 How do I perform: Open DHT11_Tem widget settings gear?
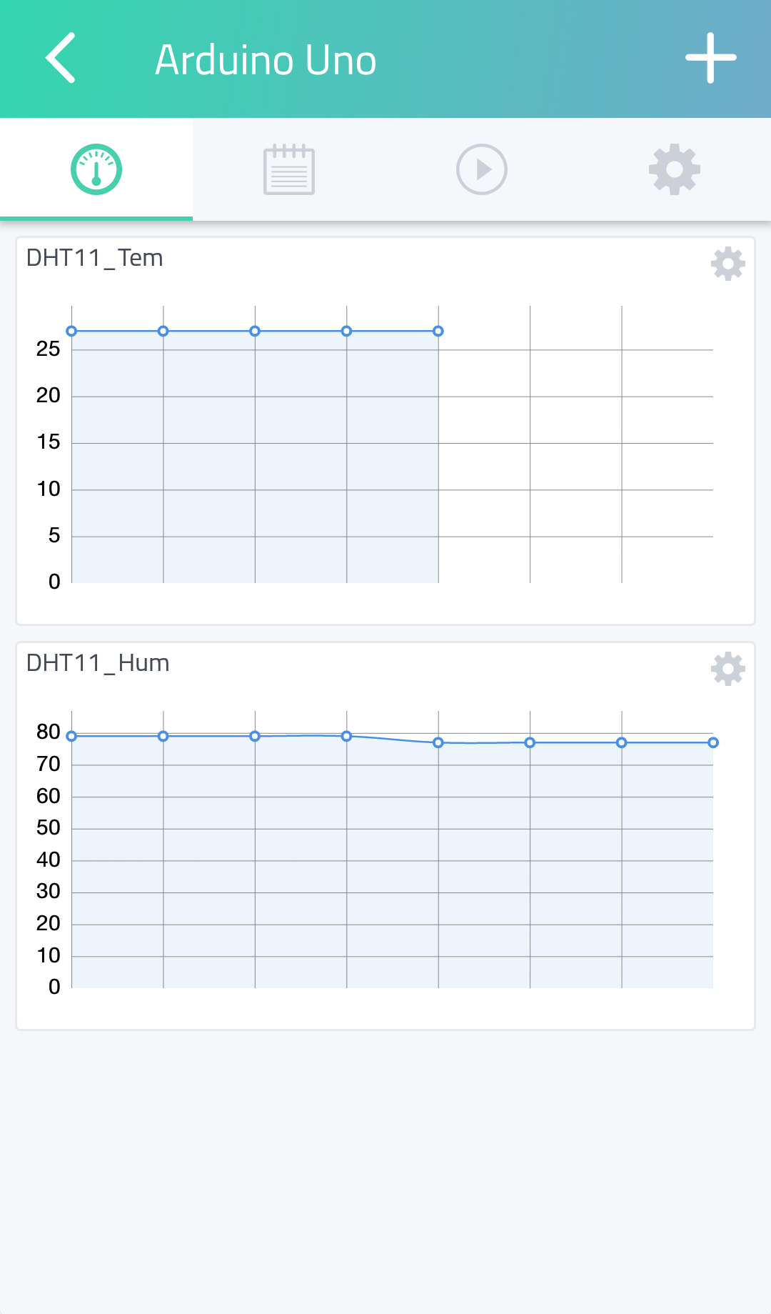pyautogui.click(x=728, y=264)
